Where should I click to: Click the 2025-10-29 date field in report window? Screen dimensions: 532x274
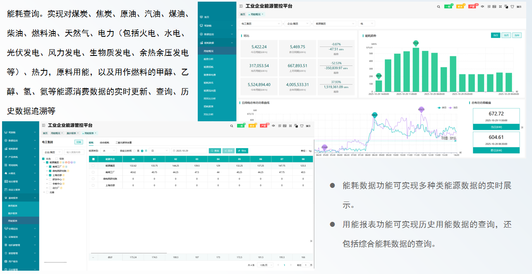click(x=189, y=151)
